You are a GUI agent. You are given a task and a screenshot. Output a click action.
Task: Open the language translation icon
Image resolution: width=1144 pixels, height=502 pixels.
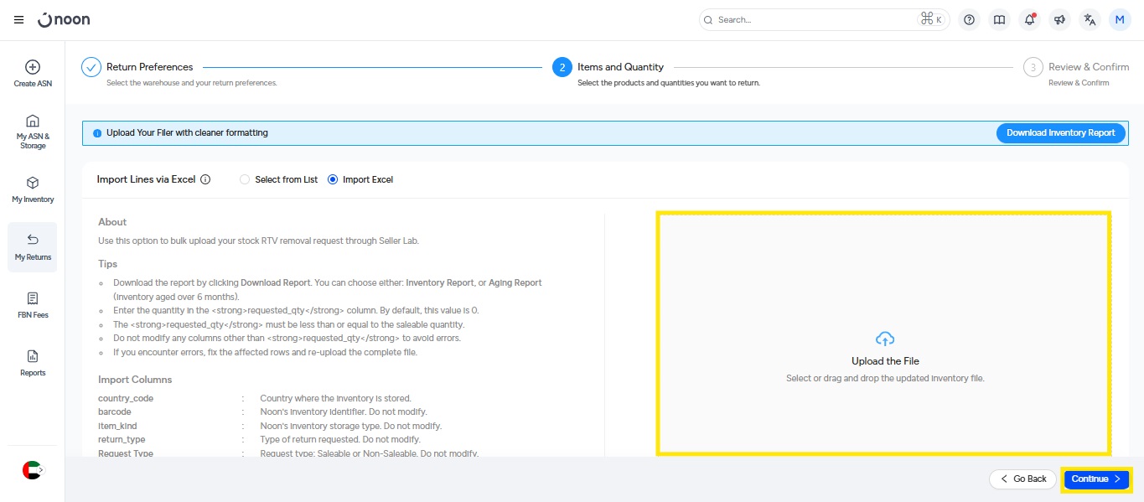pos(1090,20)
